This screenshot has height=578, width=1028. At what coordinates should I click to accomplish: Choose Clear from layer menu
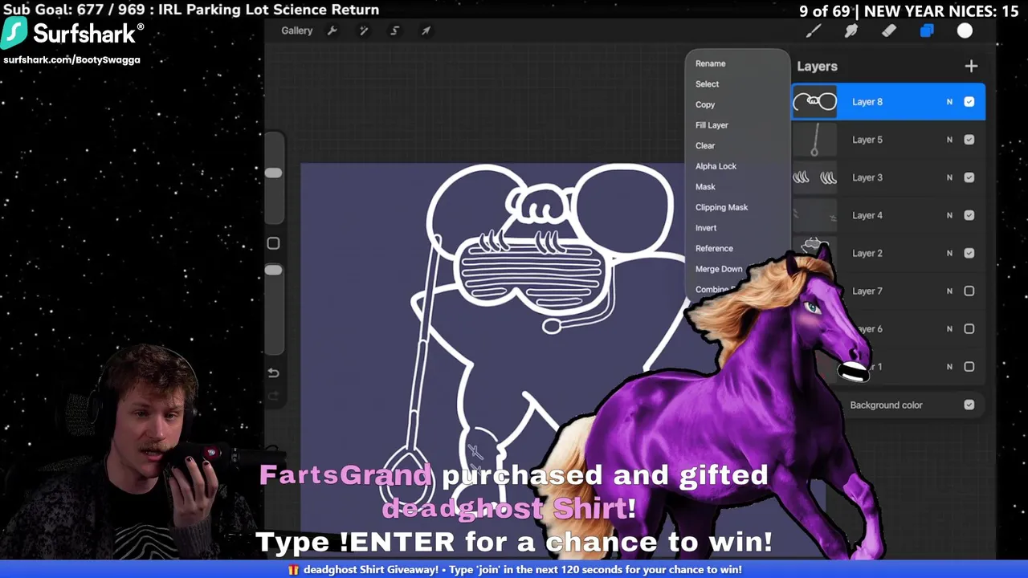[705, 145]
